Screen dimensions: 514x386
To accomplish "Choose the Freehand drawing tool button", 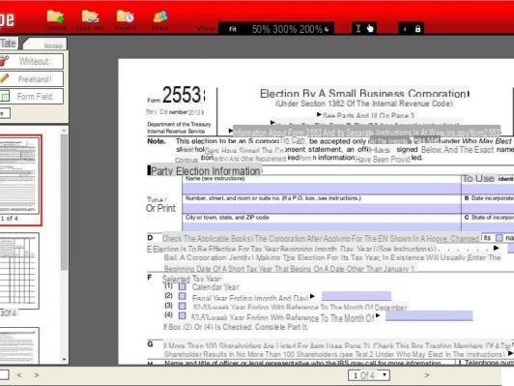I will click(32, 79).
